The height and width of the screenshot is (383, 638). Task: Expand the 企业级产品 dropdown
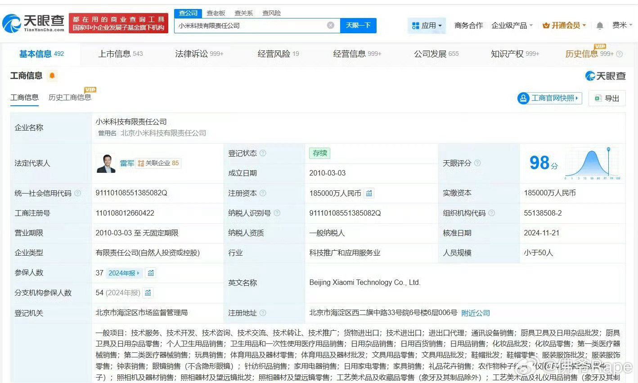click(512, 26)
